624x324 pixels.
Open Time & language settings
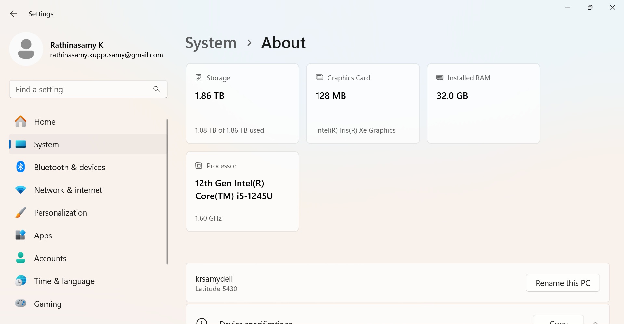point(88,281)
